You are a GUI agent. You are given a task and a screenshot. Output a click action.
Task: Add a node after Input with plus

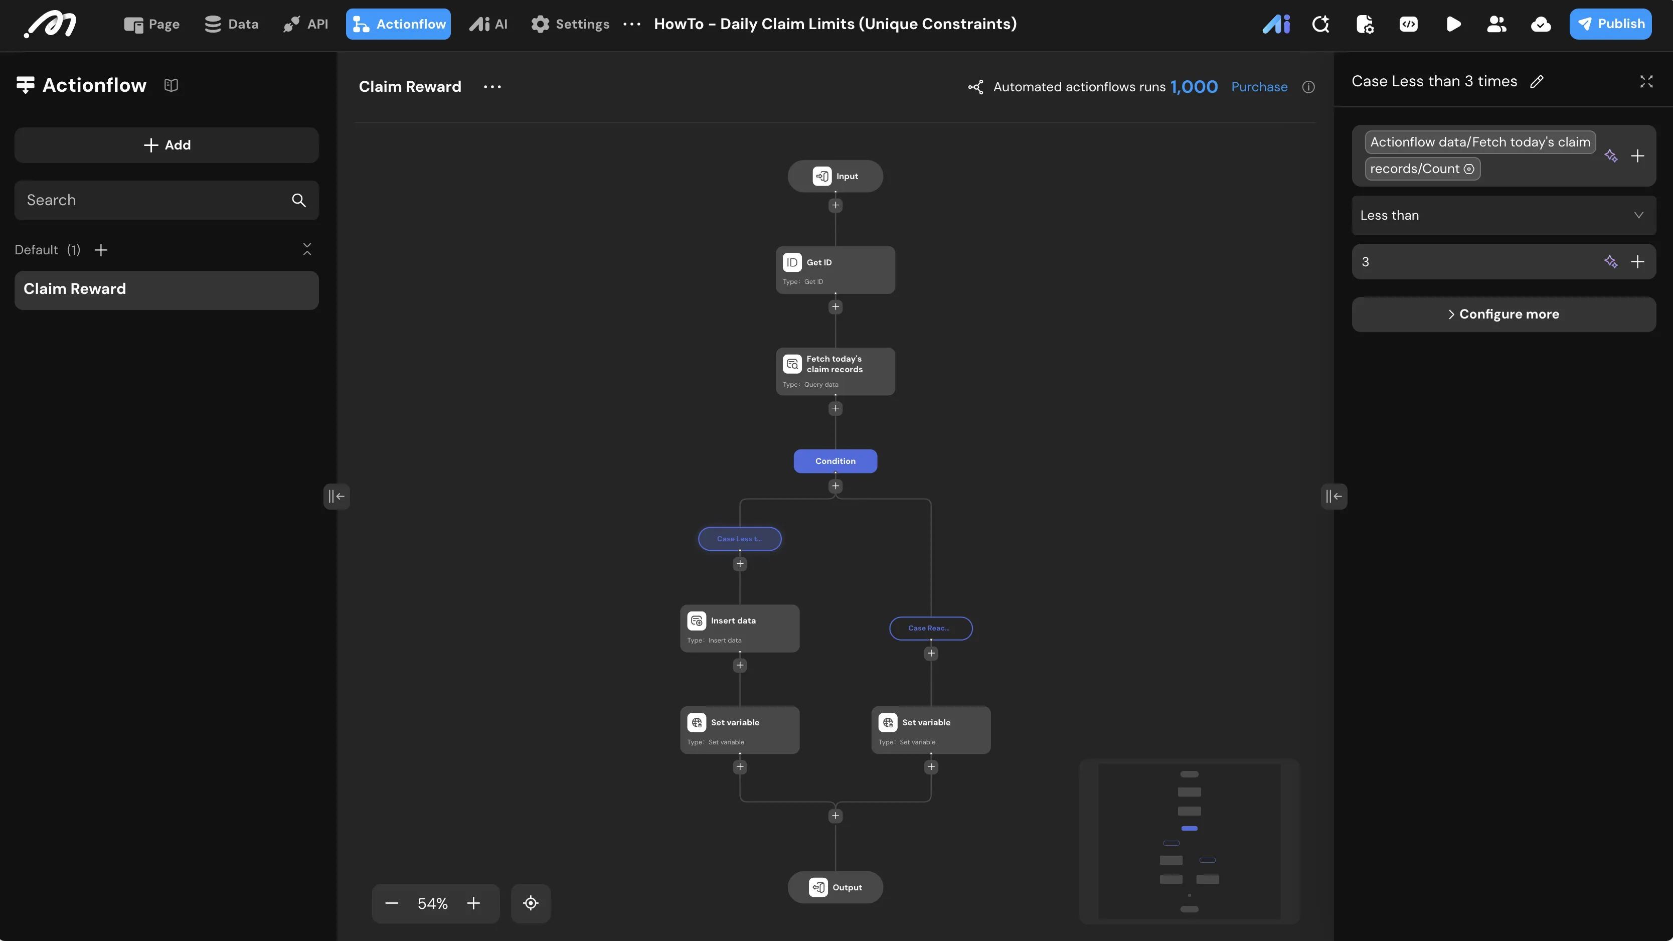pos(835,205)
